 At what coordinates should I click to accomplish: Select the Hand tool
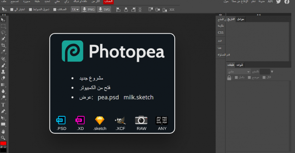[x=3, y=131]
